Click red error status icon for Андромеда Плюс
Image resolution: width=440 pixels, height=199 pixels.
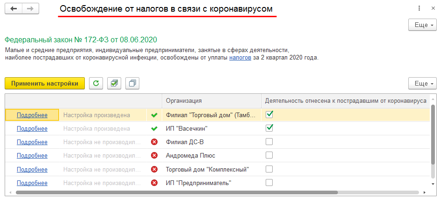[154, 155]
